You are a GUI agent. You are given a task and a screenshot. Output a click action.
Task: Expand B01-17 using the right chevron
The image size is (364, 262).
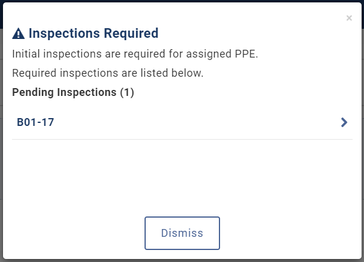[344, 122]
